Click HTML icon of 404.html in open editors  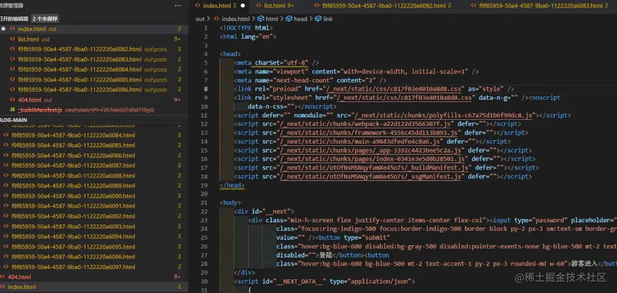12,100
